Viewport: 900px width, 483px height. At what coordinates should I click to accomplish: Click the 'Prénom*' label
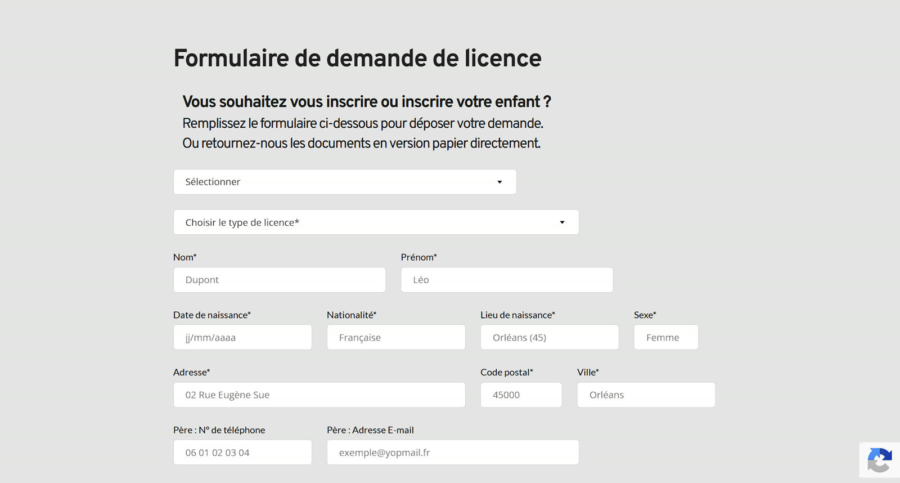(418, 257)
